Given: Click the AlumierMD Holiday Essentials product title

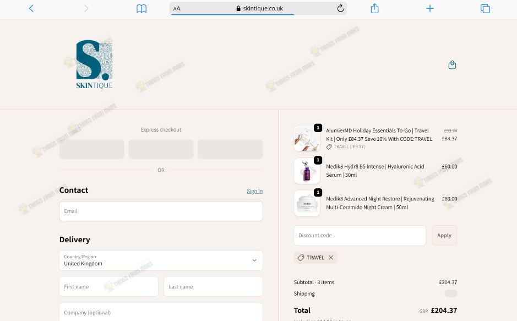Looking at the screenshot, I should (x=379, y=135).
